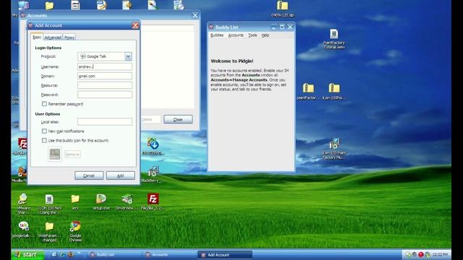Click the buddy icon image thumbnail
This screenshot has height=260, width=463.
click(55, 154)
